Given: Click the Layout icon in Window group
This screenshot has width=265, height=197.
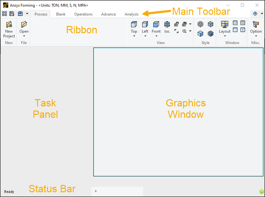Looking at the screenshot, I should coord(225,26).
